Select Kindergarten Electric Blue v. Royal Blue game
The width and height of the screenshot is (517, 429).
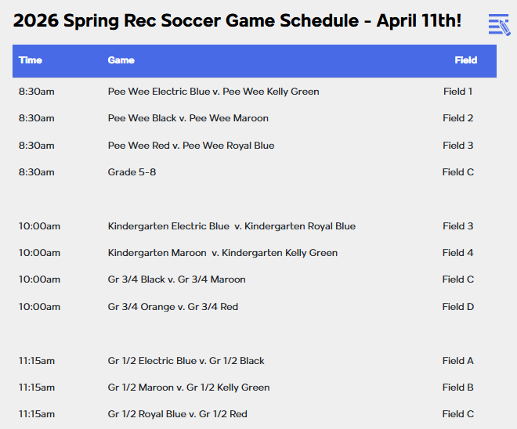click(x=231, y=226)
